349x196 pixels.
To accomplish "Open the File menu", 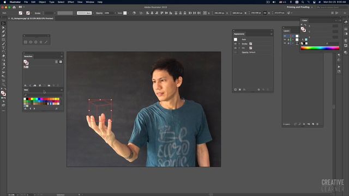I will (26, 2).
